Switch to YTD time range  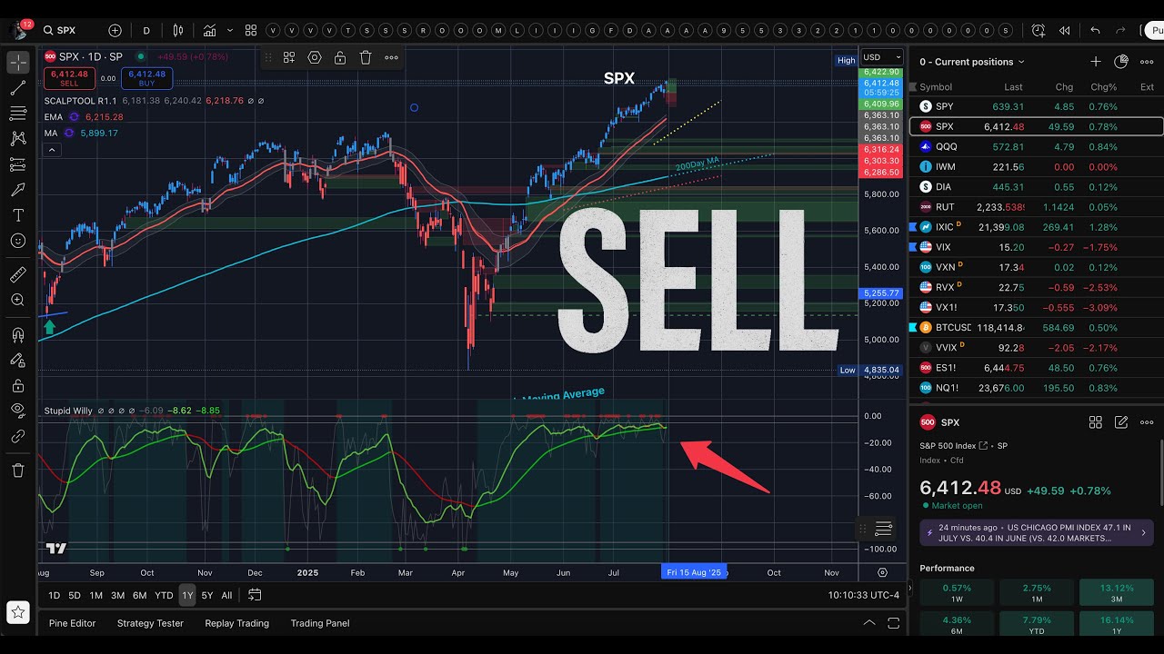[164, 596]
